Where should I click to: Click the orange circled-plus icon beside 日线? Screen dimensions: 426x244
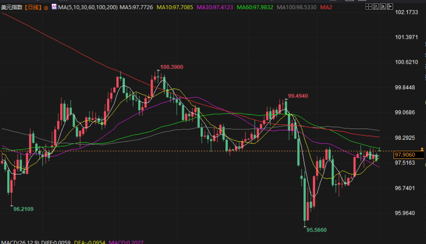pyautogui.click(x=46, y=8)
